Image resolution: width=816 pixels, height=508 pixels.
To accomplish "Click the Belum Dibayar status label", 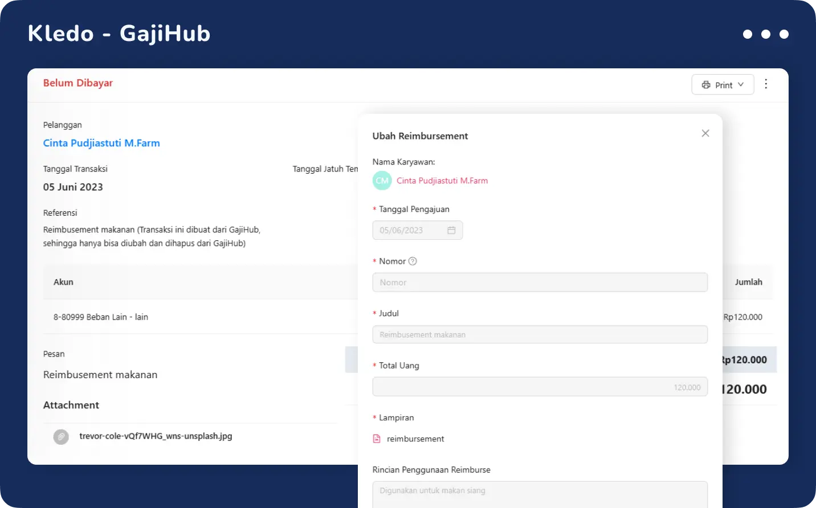I will pos(78,83).
